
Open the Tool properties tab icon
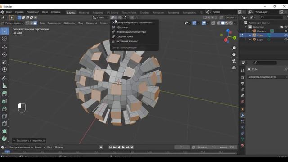tap(243, 70)
